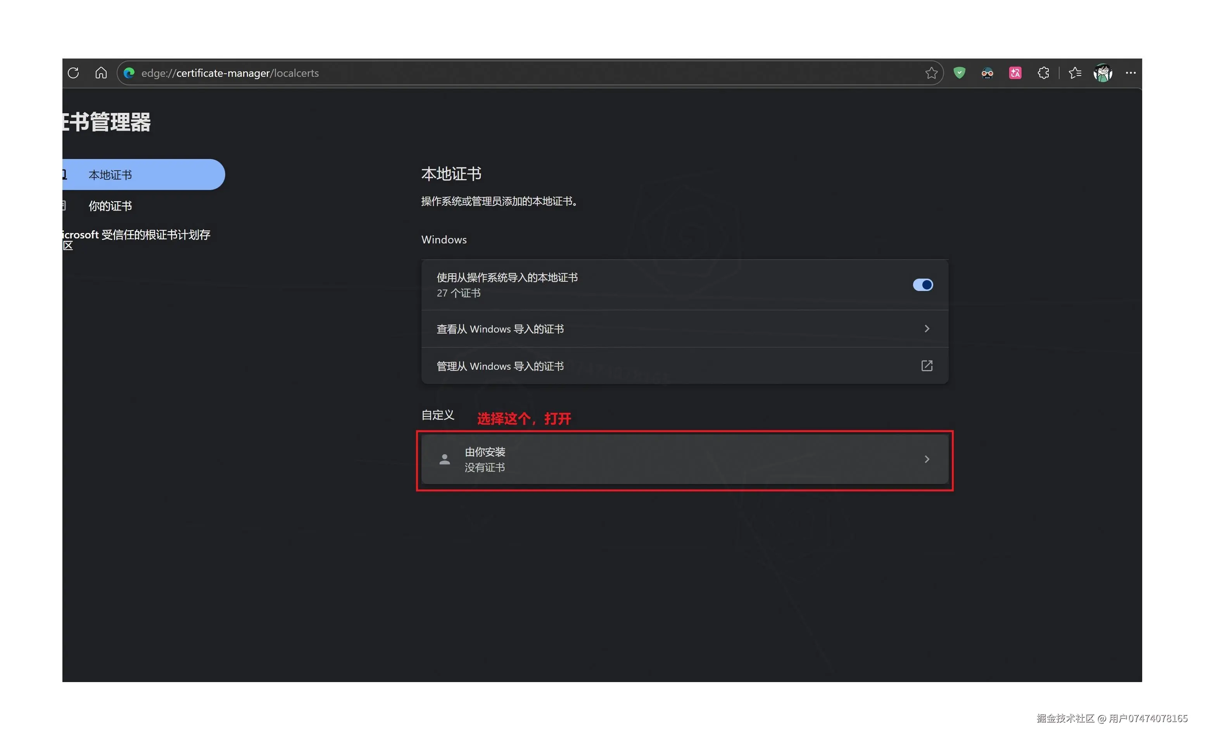Open the glasses-face extension icon
Image resolution: width=1205 pixels, height=741 pixels.
(x=987, y=73)
